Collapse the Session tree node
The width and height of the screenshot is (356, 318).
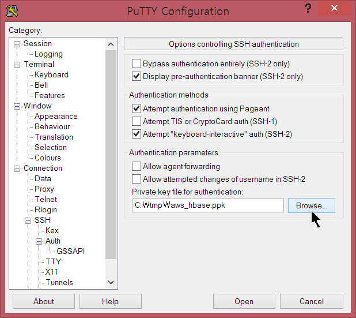tap(17, 44)
